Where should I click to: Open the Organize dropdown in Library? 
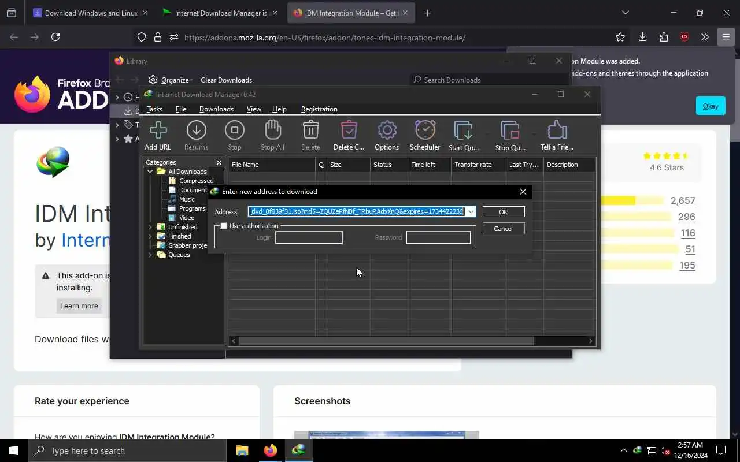[x=171, y=80]
